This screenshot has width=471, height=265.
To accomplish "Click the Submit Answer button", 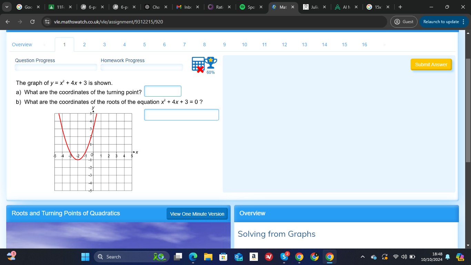I will (431, 65).
